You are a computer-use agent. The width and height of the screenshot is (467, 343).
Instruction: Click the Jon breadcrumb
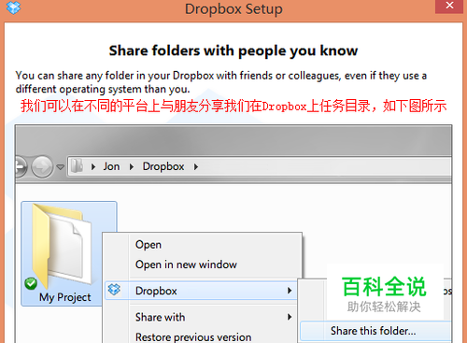pos(111,166)
